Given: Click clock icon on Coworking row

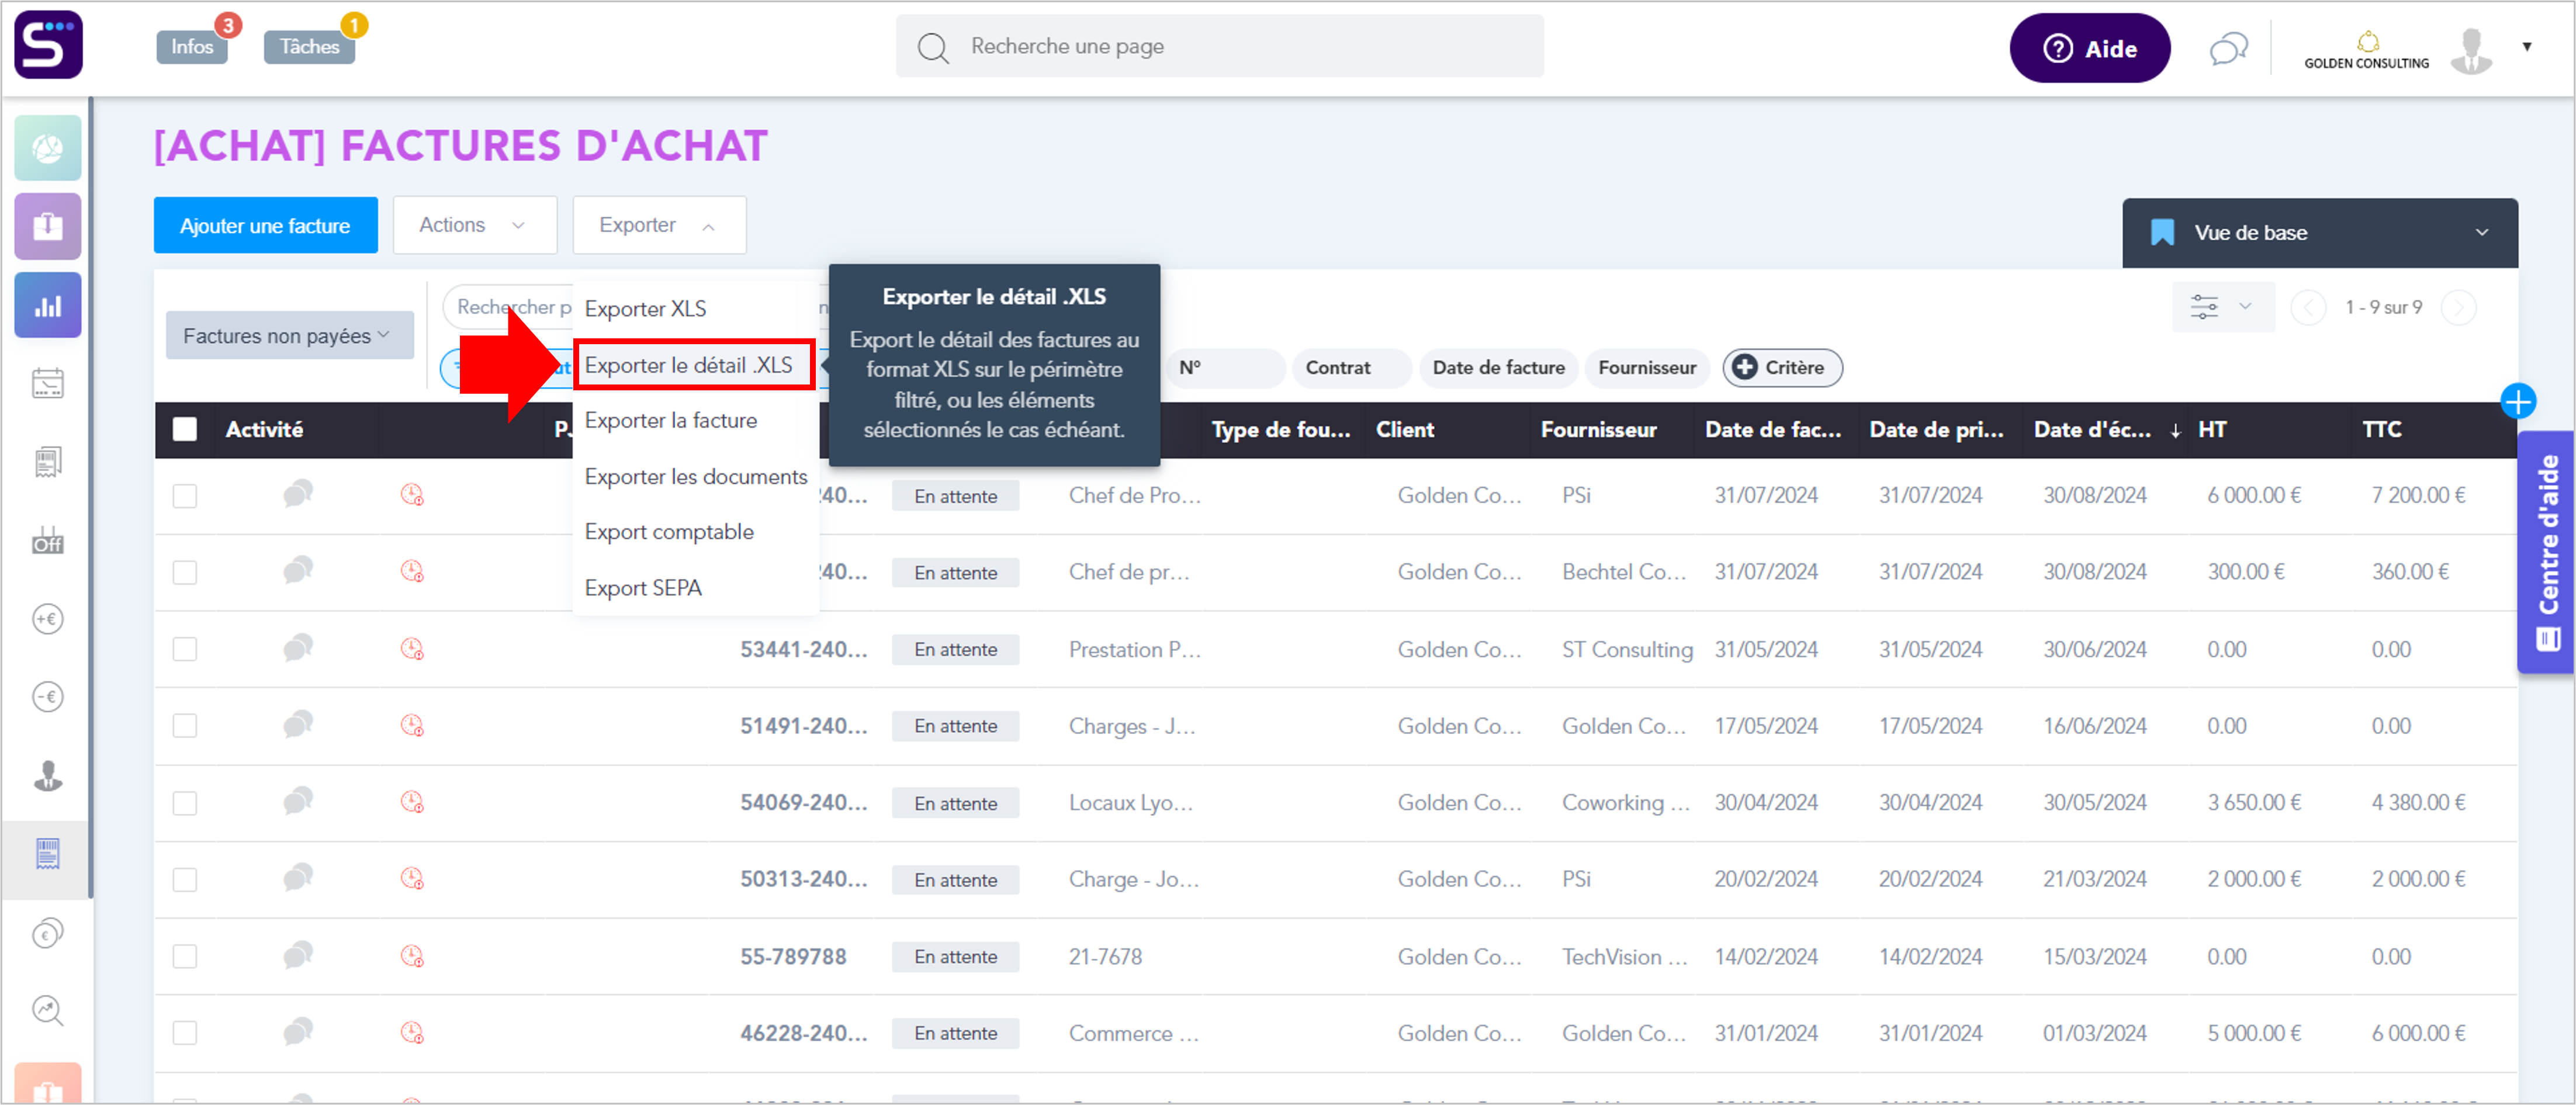Looking at the screenshot, I should coord(412,802).
